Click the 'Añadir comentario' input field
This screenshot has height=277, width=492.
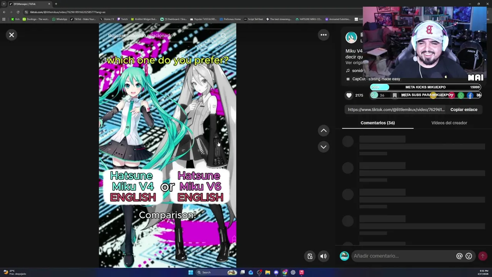click(x=404, y=256)
